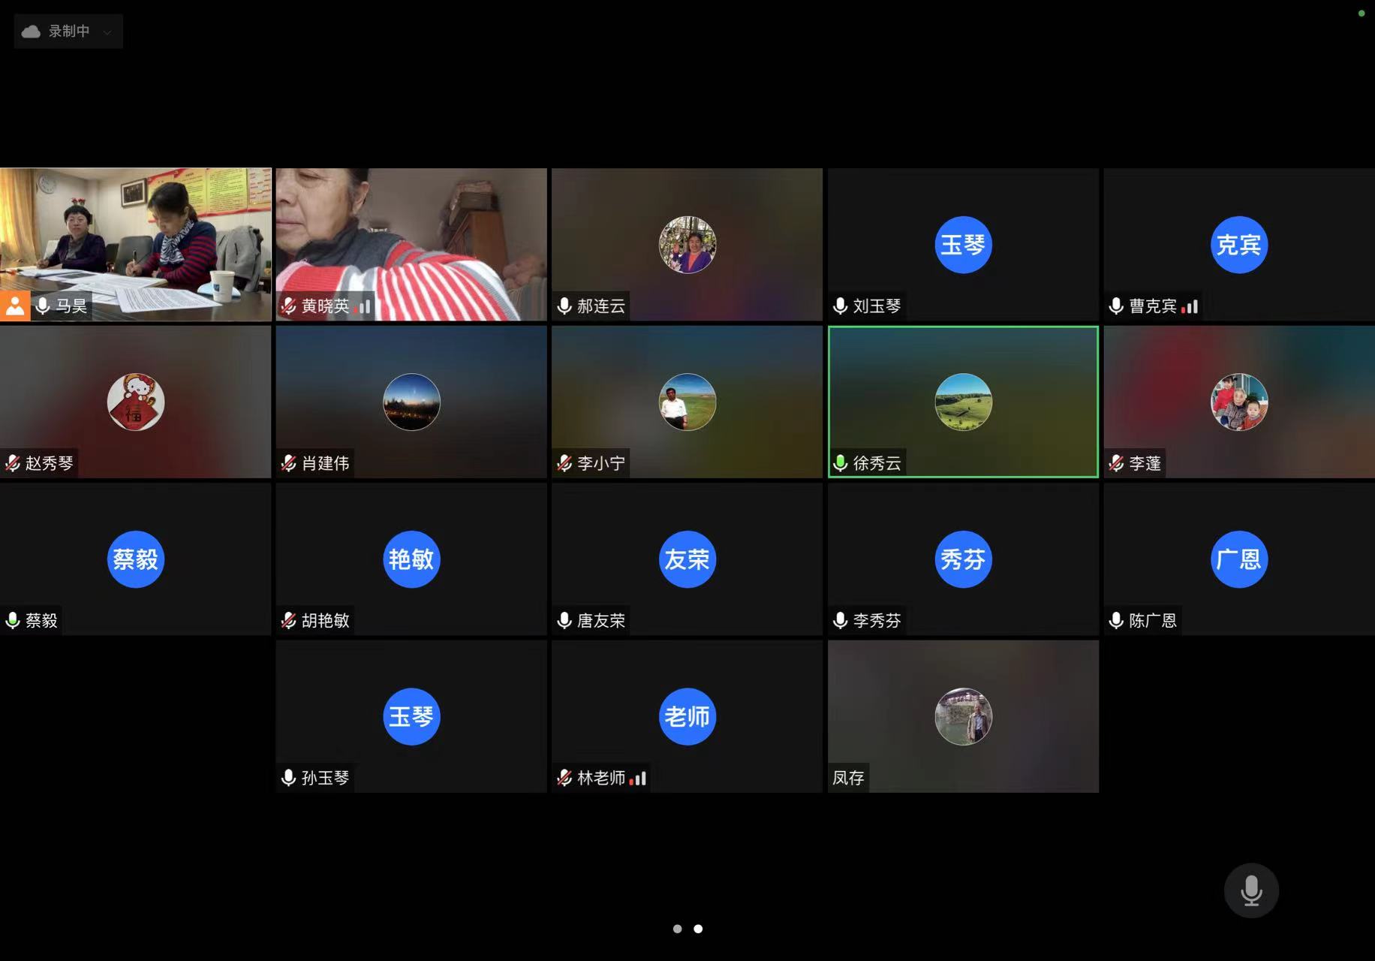Click 徐秀云's green active microphone icon
The height and width of the screenshot is (961, 1375).
pyautogui.click(x=841, y=463)
